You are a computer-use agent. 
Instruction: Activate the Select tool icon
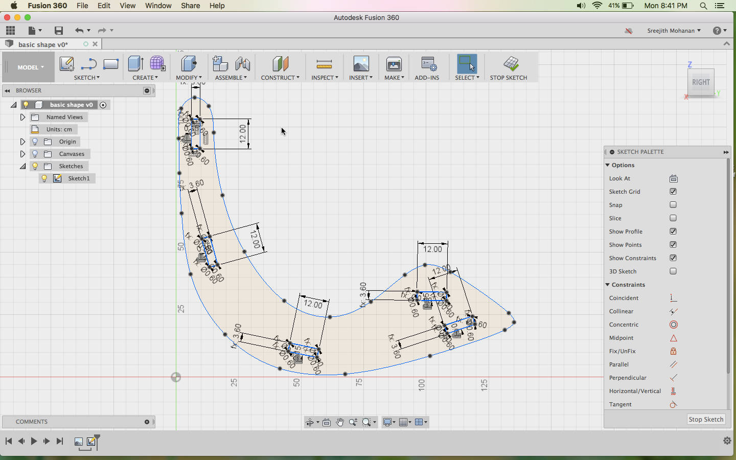point(467,64)
